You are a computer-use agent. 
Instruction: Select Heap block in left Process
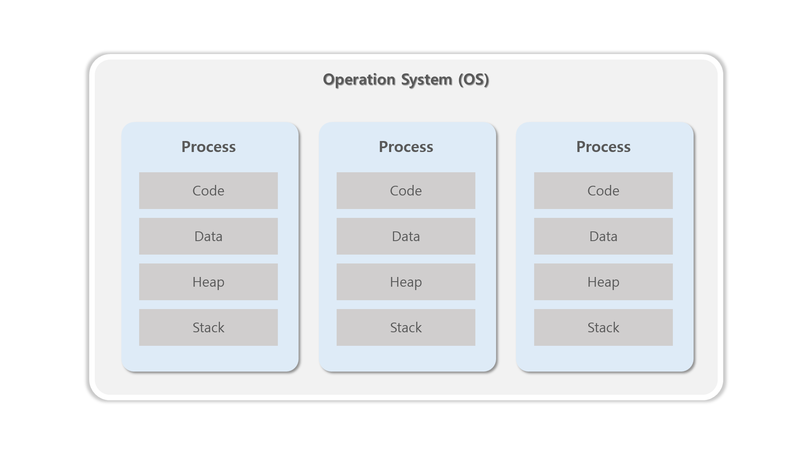pyautogui.click(x=208, y=282)
